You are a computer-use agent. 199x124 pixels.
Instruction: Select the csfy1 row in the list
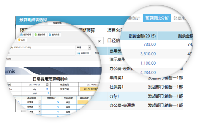[x=146, y=96]
